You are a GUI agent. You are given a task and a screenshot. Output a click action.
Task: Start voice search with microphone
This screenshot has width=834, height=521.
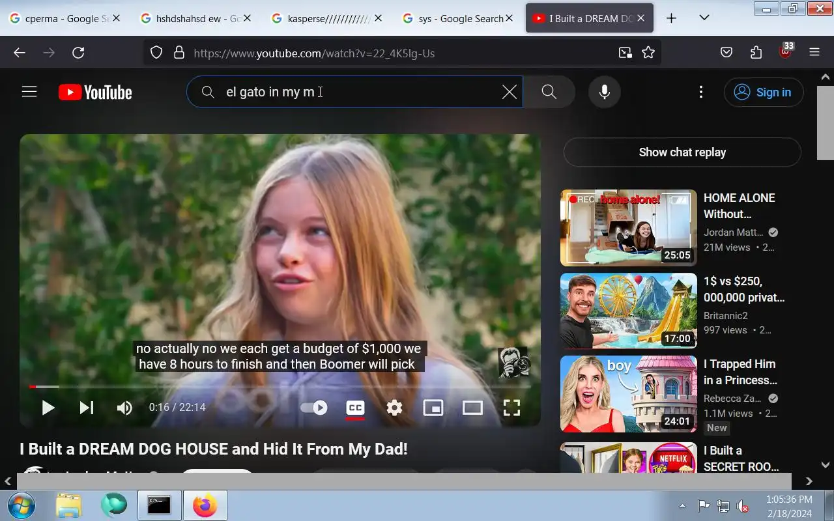coord(605,92)
